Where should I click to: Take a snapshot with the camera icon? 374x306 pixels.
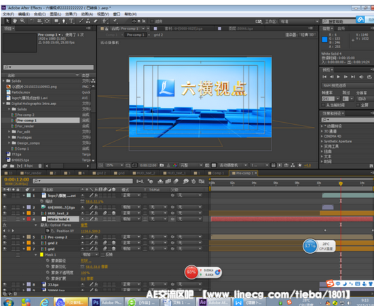[162, 165]
